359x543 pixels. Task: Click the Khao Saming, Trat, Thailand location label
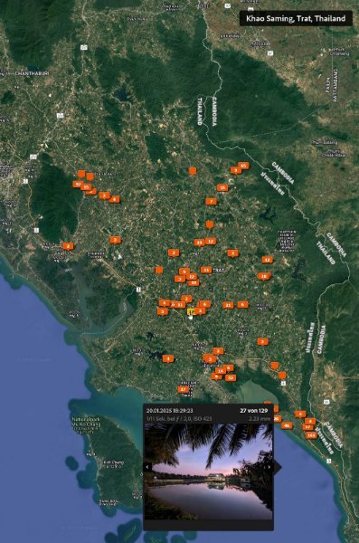pyautogui.click(x=296, y=18)
